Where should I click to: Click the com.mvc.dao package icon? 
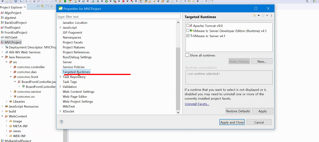tap(15, 72)
